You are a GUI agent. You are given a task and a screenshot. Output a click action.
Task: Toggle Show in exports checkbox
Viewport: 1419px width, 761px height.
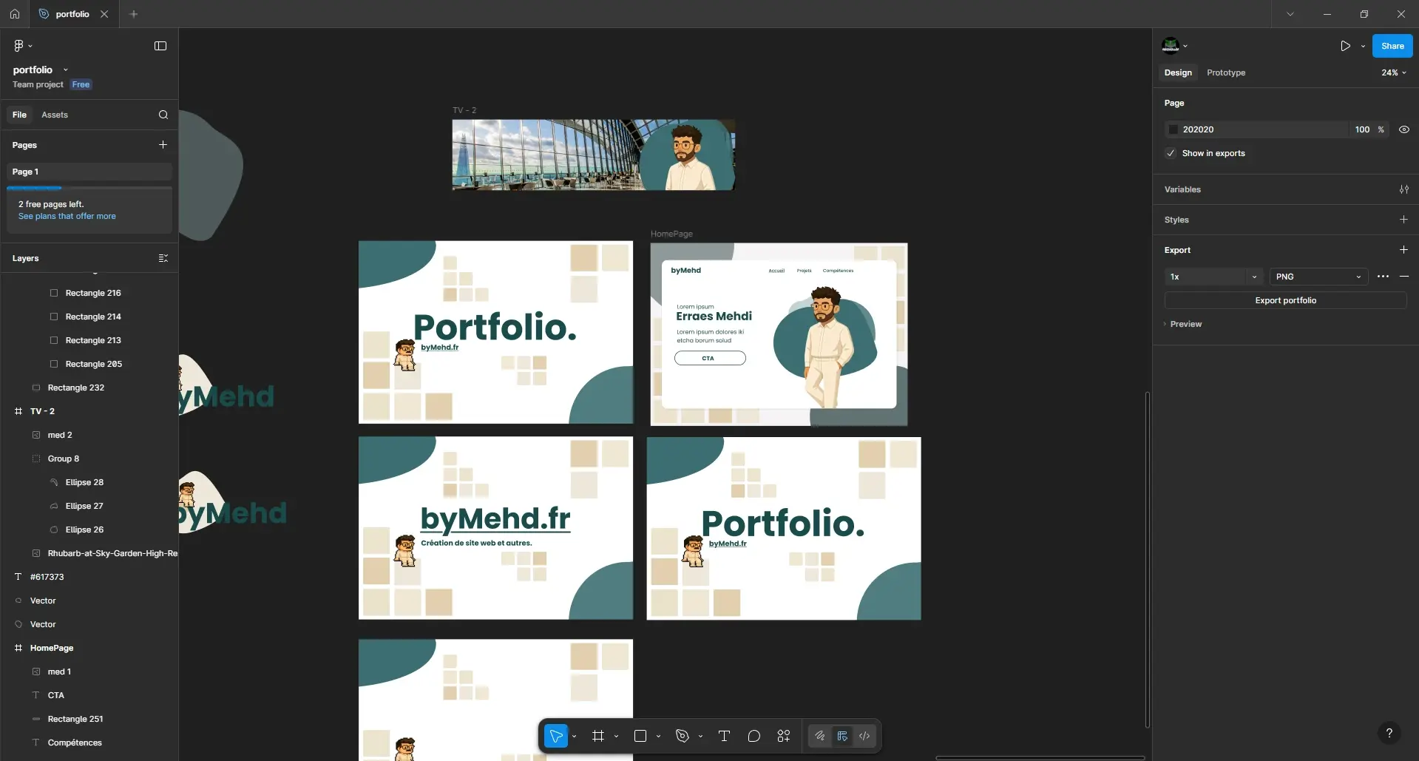[1171, 153]
